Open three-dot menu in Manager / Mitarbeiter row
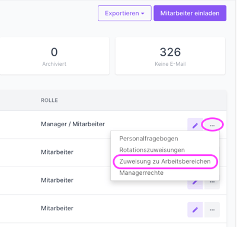 (212, 126)
